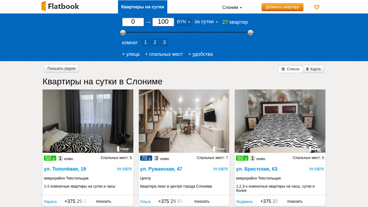Show Брестская 63 на карте
The height and width of the screenshot is (207, 368).
pyautogui.click(x=317, y=169)
